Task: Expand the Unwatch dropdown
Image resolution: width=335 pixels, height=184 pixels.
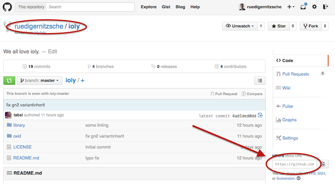Action: (x=240, y=26)
